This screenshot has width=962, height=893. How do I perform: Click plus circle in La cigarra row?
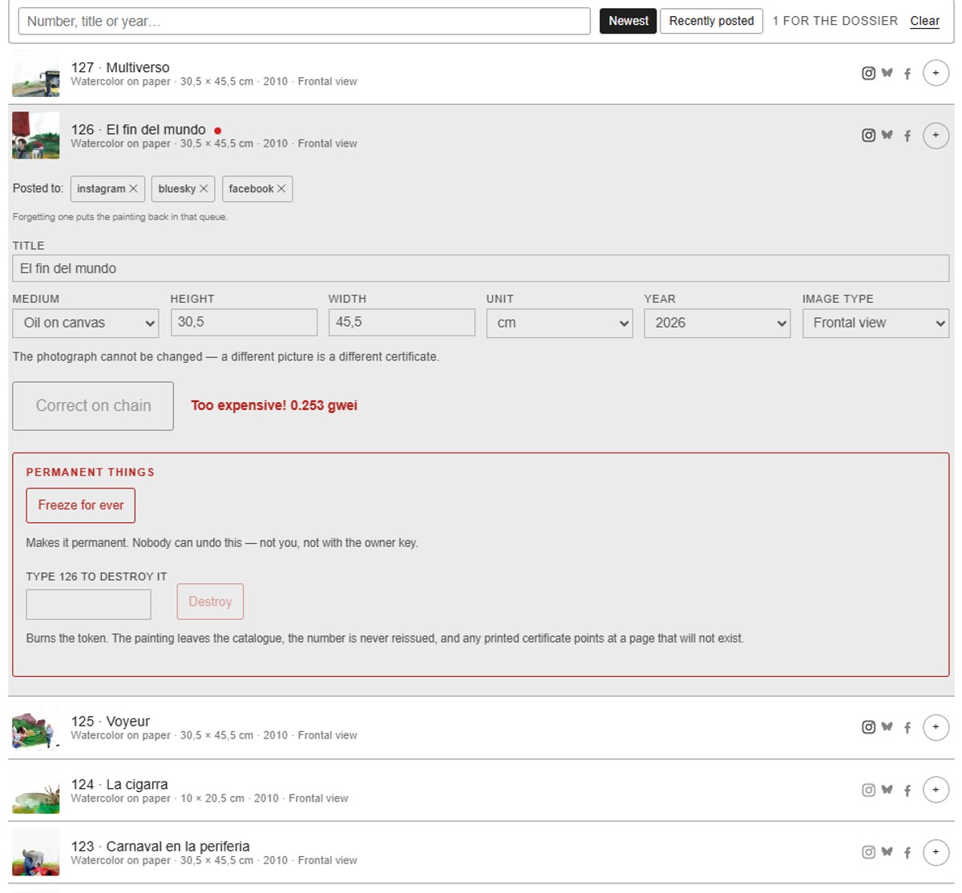936,790
